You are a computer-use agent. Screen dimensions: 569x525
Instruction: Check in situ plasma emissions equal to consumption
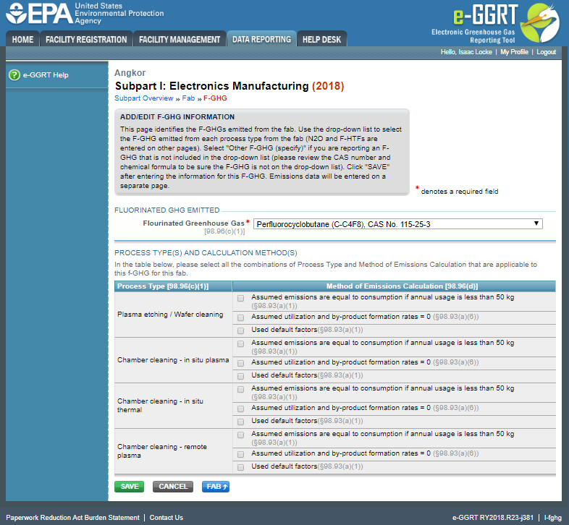pyautogui.click(x=240, y=344)
